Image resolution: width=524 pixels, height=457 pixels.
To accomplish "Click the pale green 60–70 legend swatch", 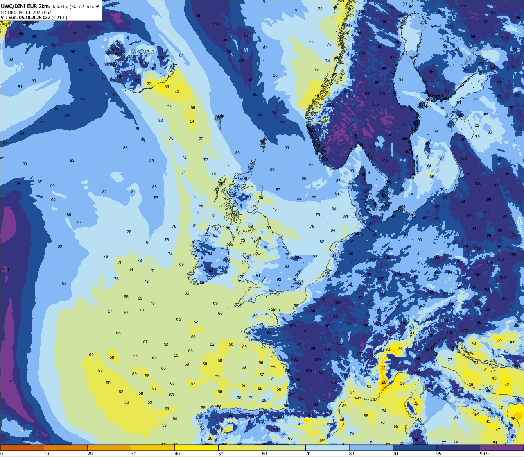I will tap(284, 448).
